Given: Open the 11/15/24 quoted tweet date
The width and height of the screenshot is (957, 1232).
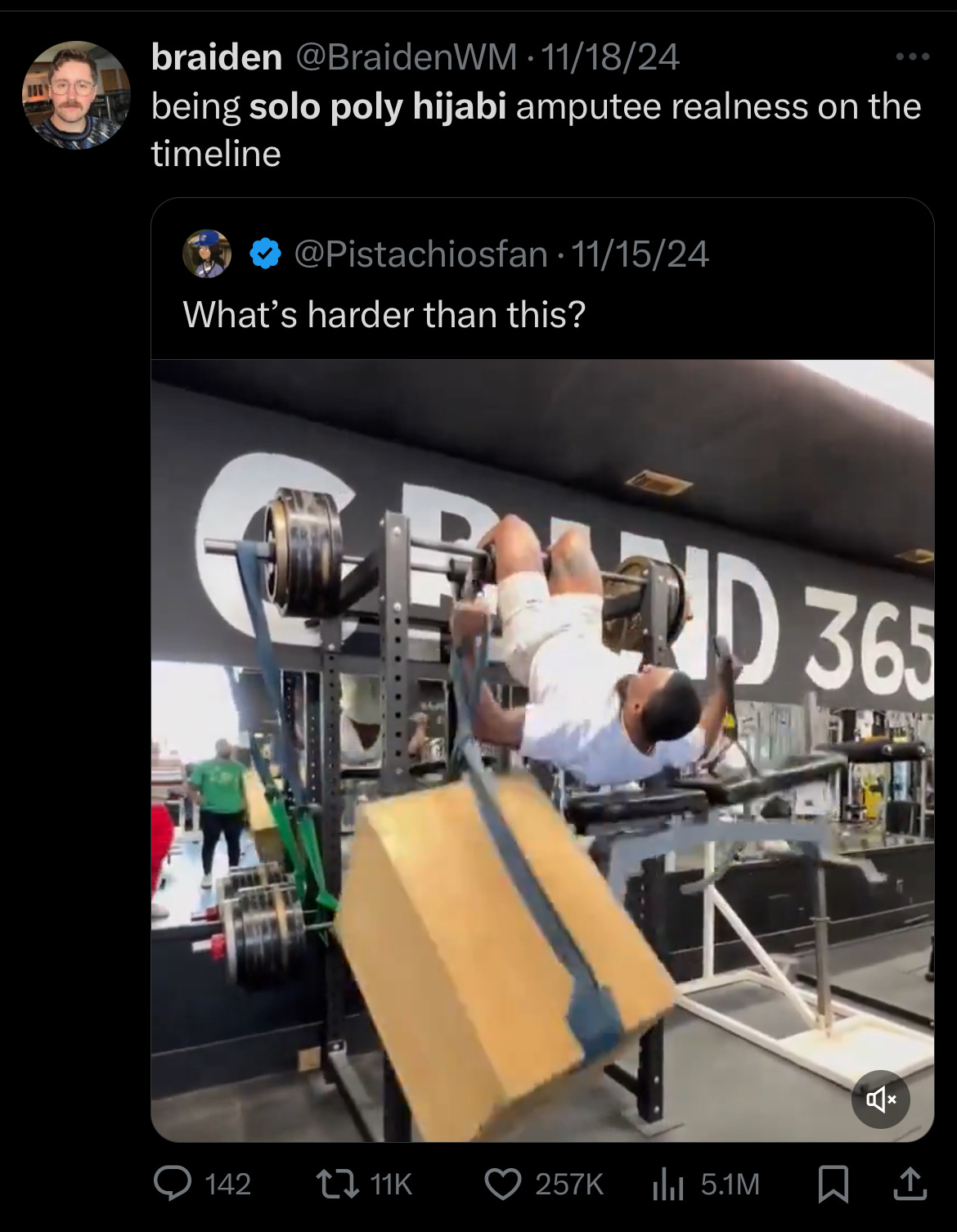Looking at the screenshot, I should (640, 254).
